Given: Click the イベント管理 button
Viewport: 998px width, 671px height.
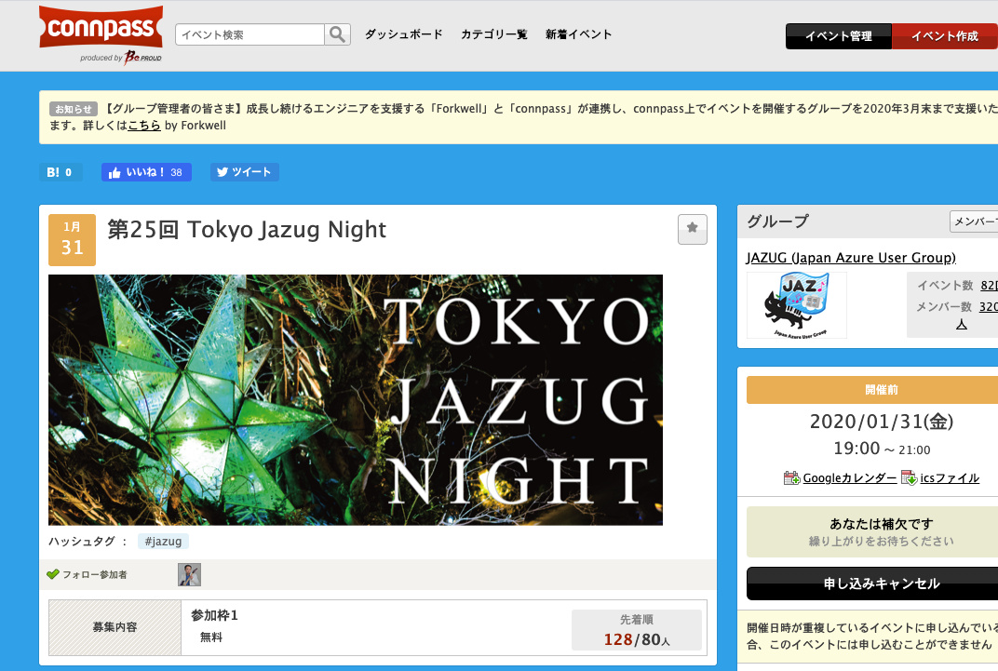Looking at the screenshot, I should [x=838, y=36].
